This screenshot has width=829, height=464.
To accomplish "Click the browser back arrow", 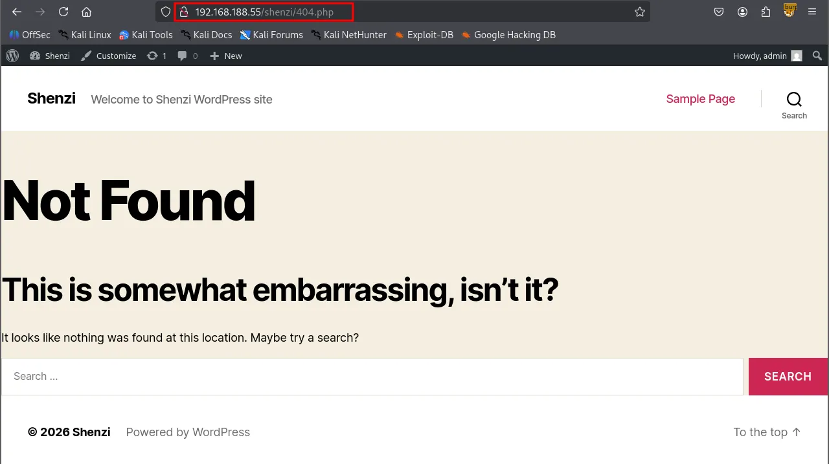I will [17, 12].
